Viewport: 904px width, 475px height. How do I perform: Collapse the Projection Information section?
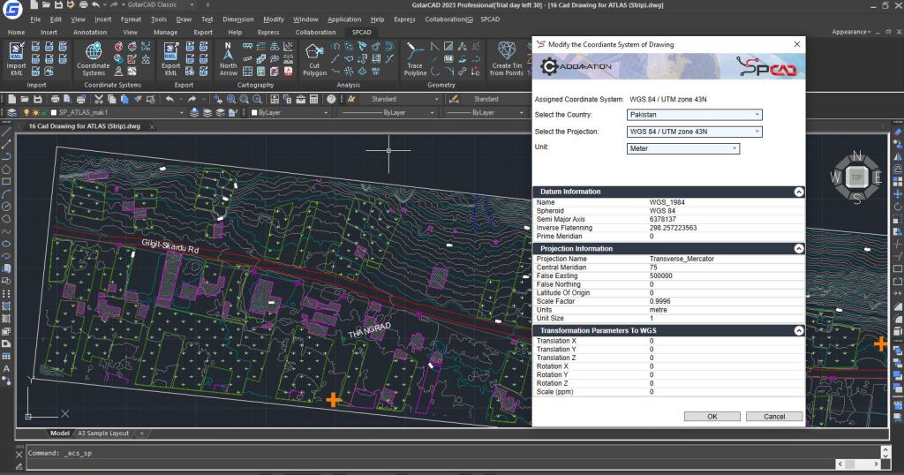pos(798,249)
